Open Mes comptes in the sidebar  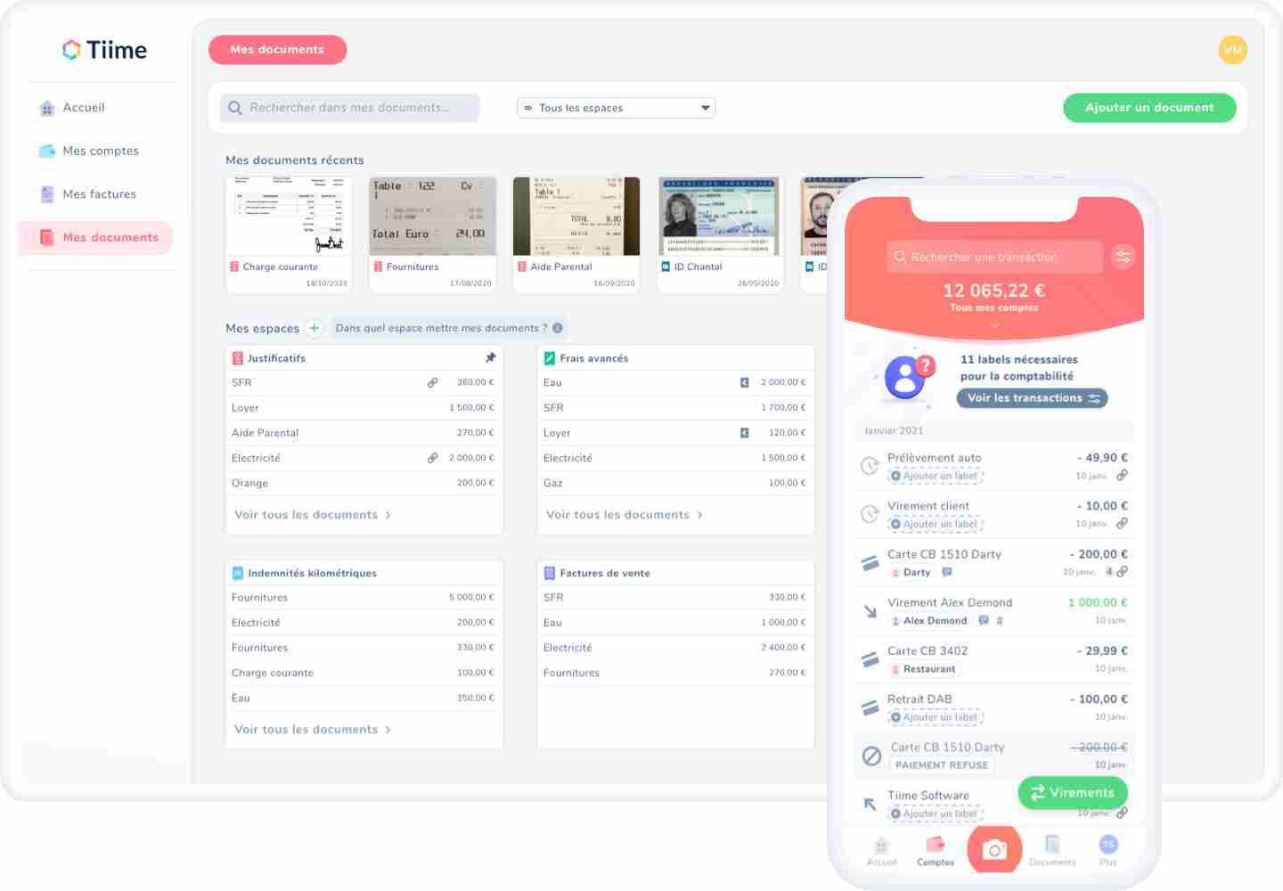tap(100, 151)
